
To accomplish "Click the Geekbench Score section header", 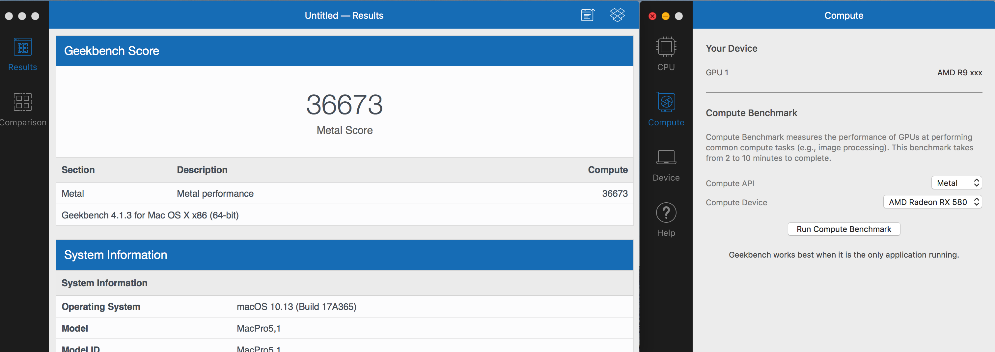I will point(345,51).
